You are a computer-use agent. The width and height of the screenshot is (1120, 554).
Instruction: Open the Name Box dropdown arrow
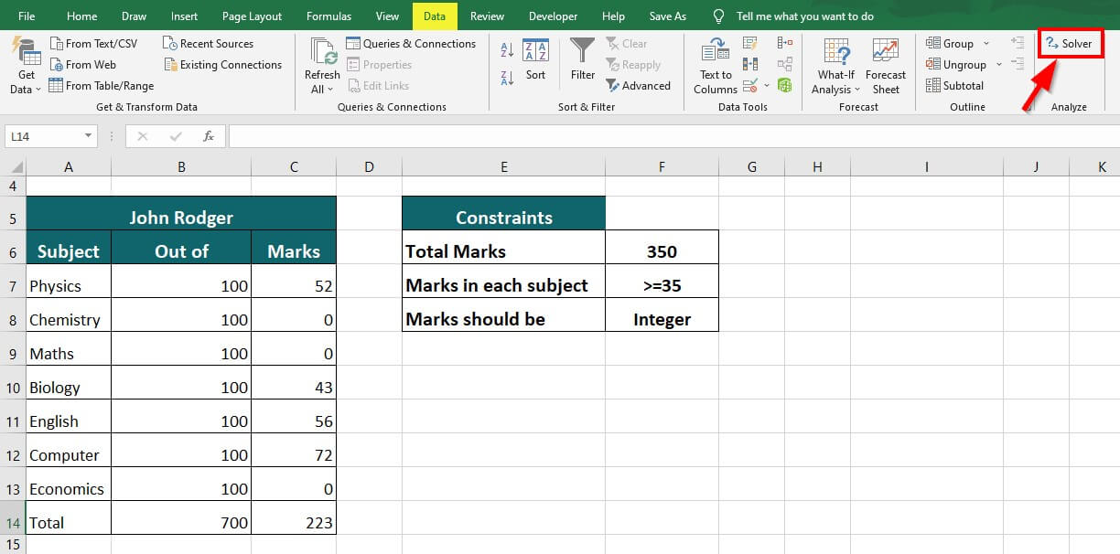[89, 136]
